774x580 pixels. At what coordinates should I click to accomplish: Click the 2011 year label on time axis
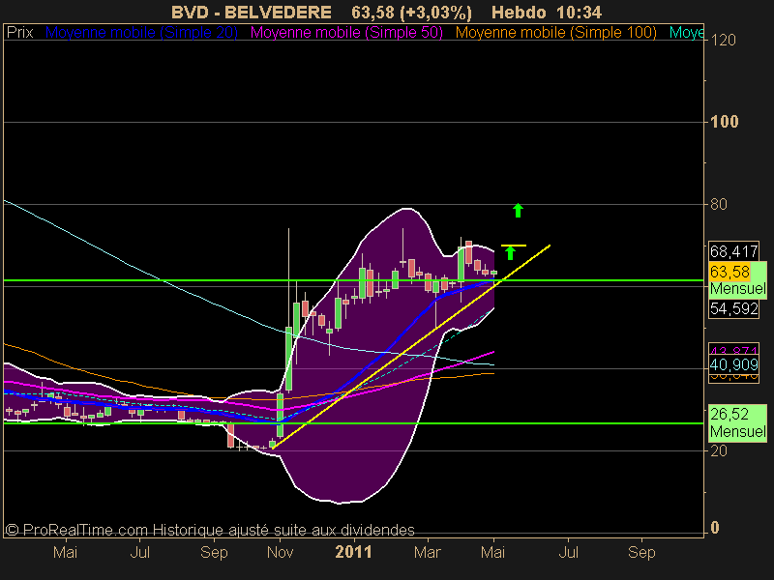353,552
